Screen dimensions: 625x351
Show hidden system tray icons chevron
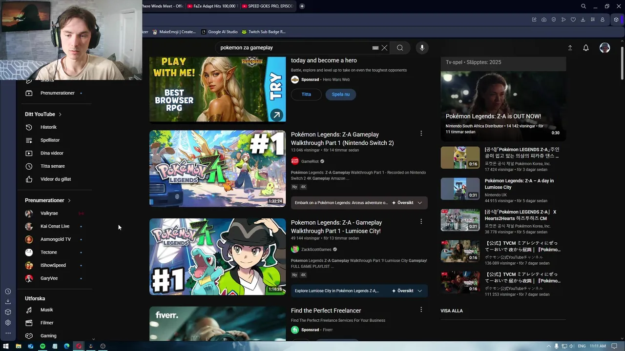[548, 346]
